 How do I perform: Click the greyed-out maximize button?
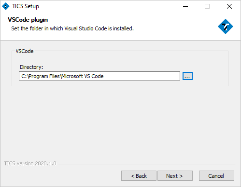pos(207,6)
